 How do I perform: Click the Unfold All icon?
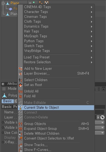point(20,91)
